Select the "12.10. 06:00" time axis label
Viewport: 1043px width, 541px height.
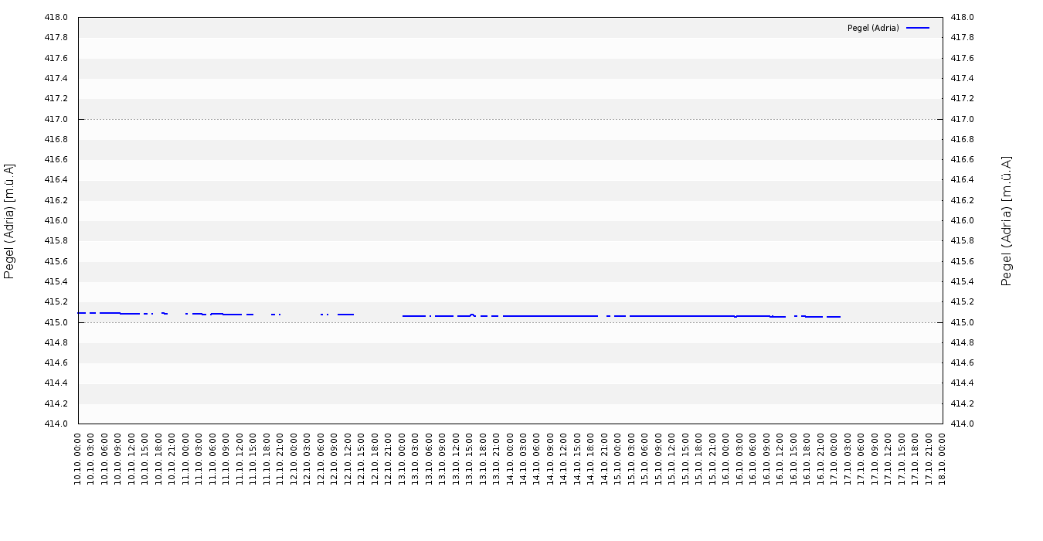321,459
